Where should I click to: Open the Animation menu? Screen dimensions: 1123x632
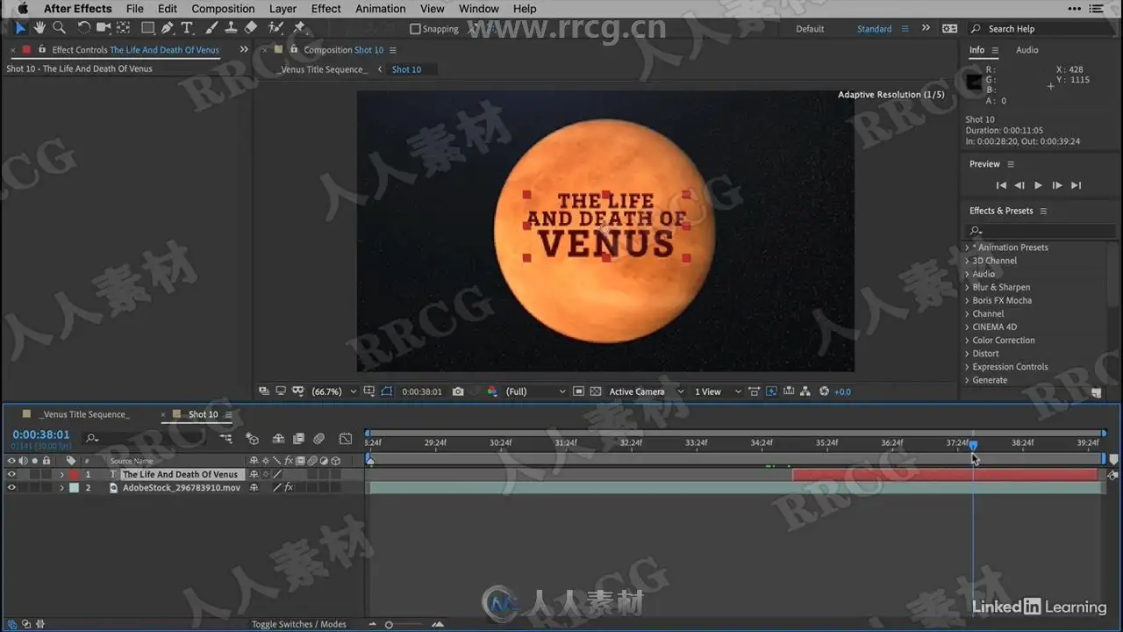coord(381,9)
